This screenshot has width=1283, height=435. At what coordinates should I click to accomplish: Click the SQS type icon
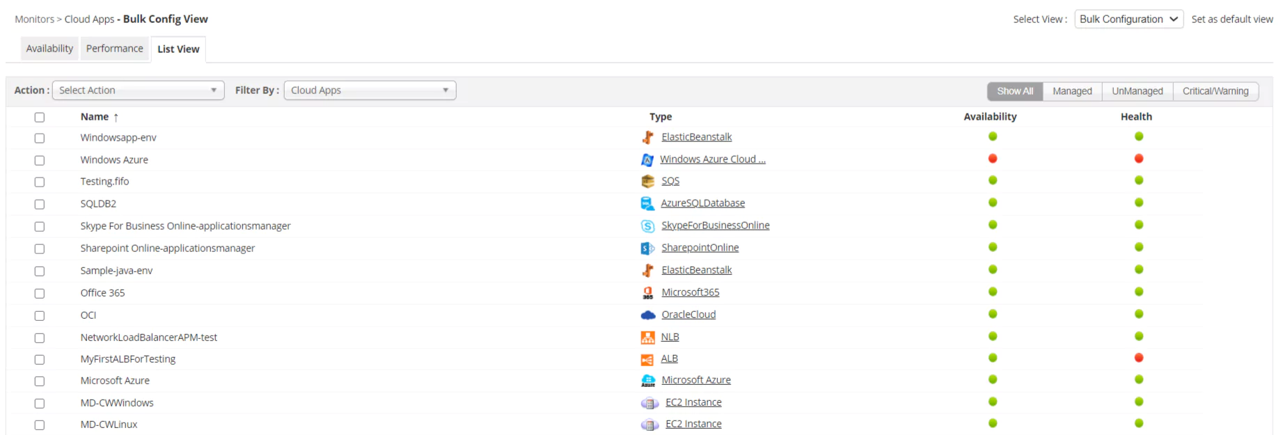tap(647, 181)
